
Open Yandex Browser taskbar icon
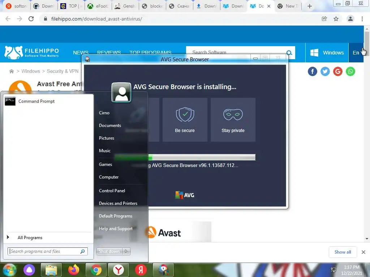[119, 270]
